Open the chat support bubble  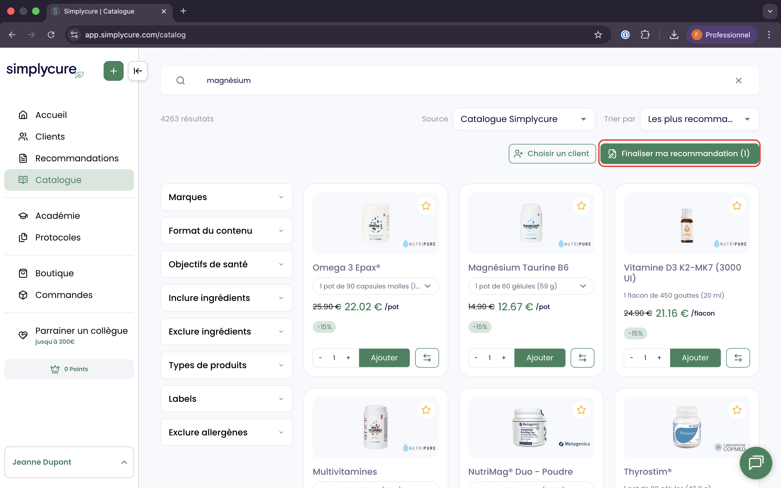click(756, 463)
